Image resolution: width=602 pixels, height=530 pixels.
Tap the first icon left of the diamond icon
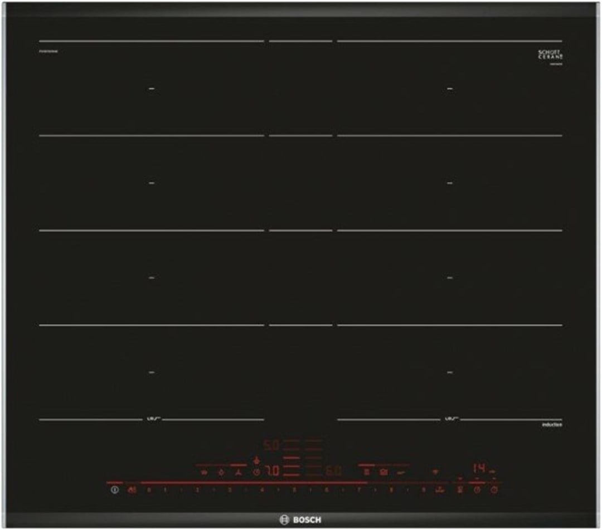204,473
